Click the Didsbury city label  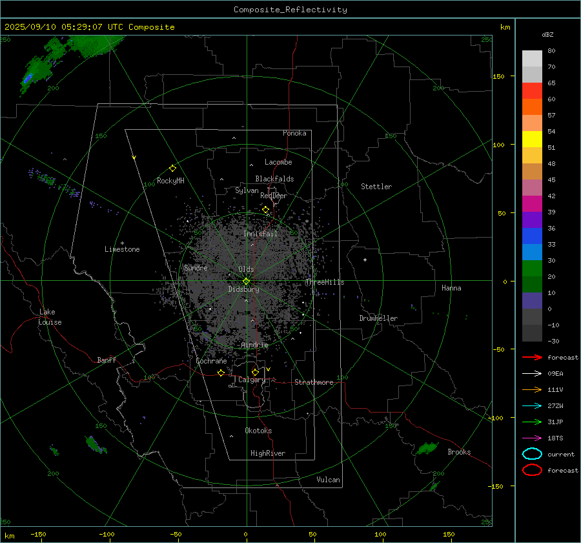[243, 289]
